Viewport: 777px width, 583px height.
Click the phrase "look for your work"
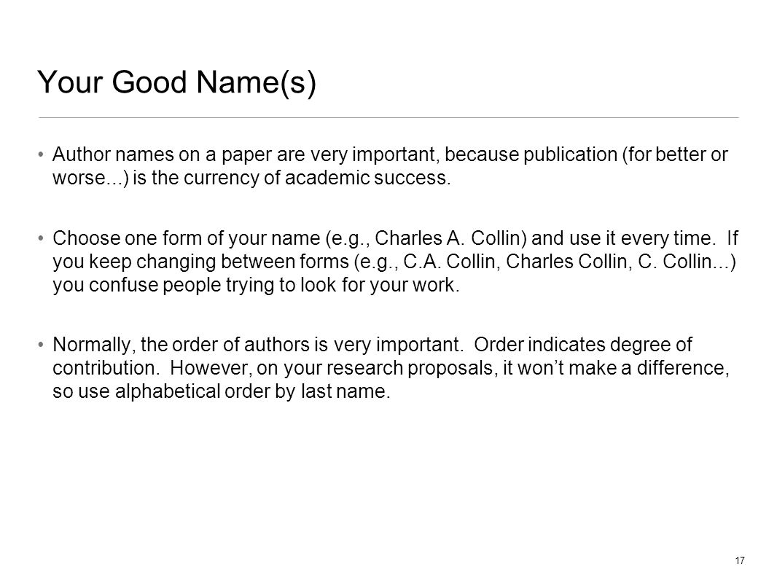point(378,286)
